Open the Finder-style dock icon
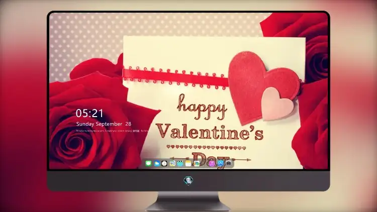 pos(172,164)
